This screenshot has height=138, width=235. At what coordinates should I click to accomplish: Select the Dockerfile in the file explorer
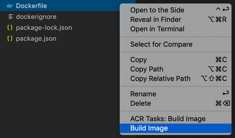pyautogui.click(x=31, y=6)
